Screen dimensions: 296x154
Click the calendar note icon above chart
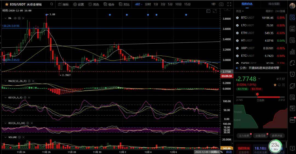point(208,11)
